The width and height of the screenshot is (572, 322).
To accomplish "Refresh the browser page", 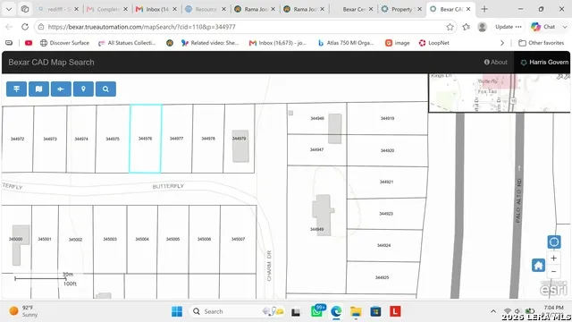I will 25,27.
